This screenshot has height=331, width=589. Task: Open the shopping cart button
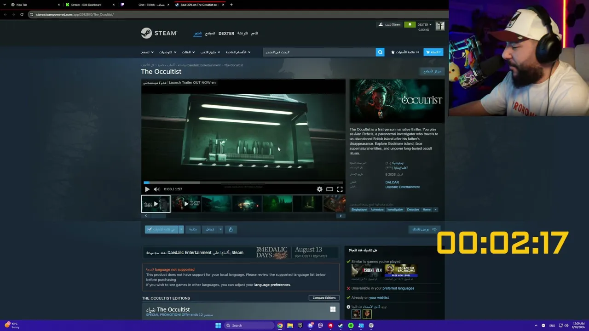tap(433, 52)
